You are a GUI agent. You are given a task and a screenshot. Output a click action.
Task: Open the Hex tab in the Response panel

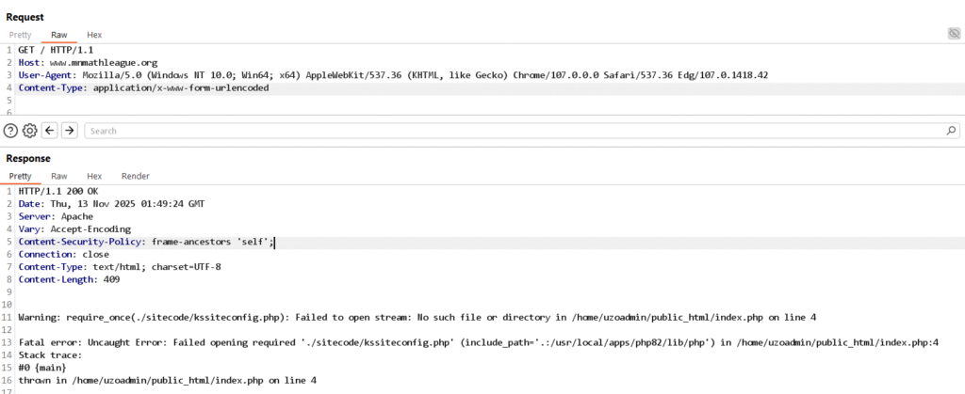coord(94,176)
